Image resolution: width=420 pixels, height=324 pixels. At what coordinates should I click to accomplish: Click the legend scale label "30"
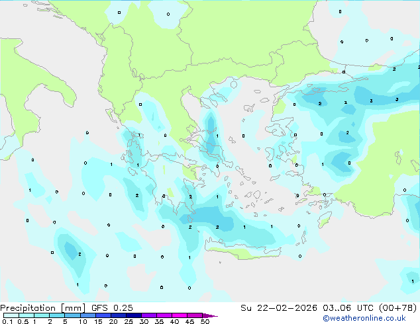tap(144, 321)
